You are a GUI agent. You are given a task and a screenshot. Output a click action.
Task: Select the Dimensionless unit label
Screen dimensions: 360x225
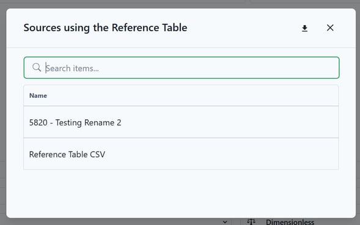(x=290, y=222)
